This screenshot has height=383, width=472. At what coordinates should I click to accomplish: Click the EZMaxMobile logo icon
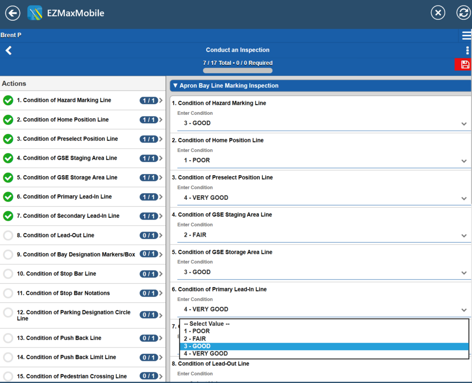34,13
